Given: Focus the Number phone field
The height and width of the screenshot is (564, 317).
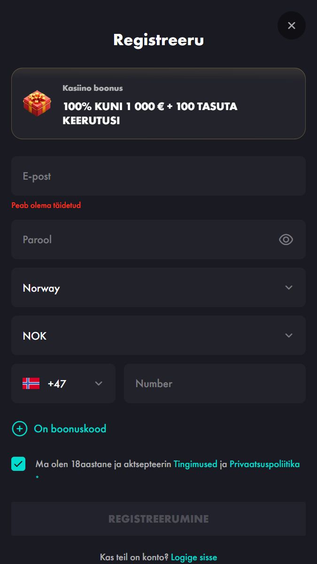Looking at the screenshot, I should [215, 383].
